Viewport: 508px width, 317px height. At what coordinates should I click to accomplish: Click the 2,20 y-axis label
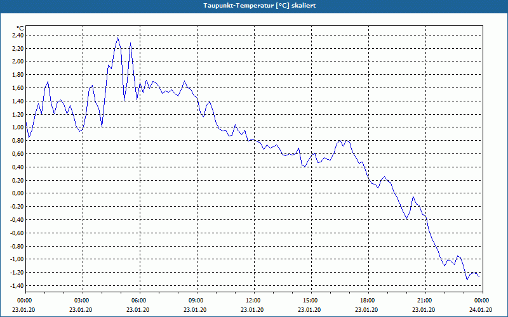(x=18, y=49)
